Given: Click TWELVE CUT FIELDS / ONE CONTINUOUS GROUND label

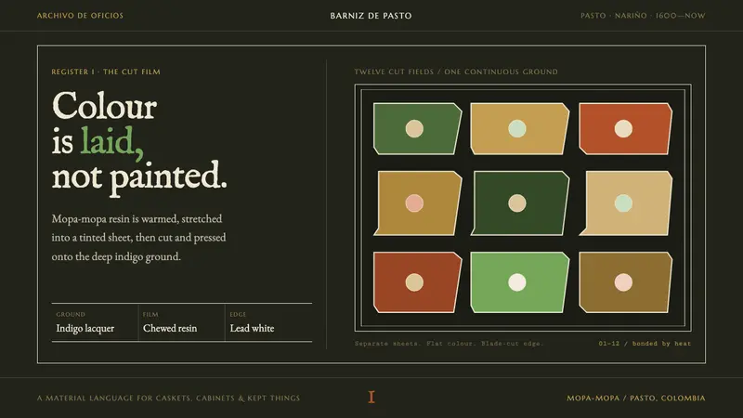Looking at the screenshot, I should [x=456, y=72].
